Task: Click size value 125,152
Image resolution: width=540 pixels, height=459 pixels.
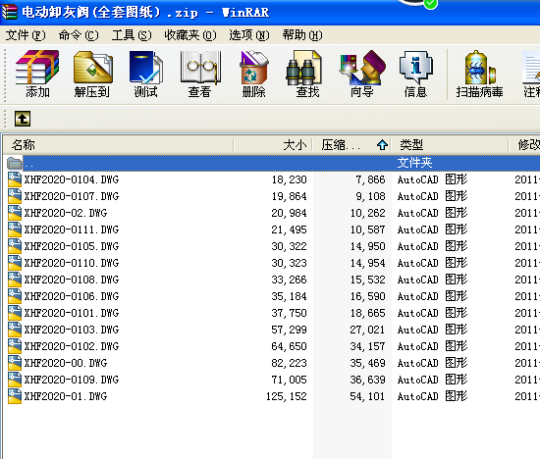Action: [286, 396]
